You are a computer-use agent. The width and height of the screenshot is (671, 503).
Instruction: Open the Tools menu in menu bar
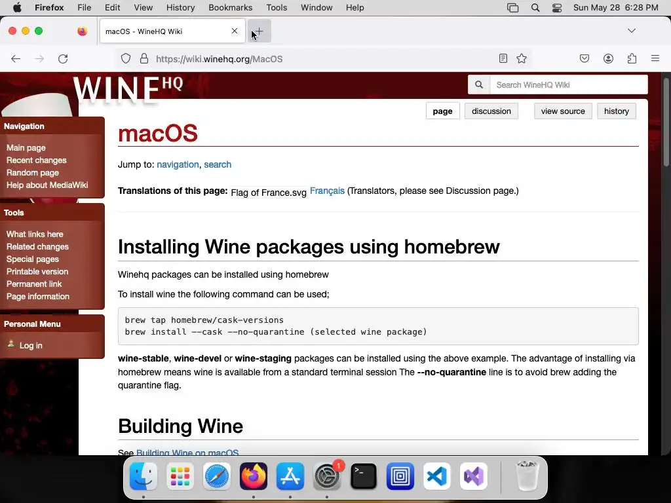click(x=277, y=7)
